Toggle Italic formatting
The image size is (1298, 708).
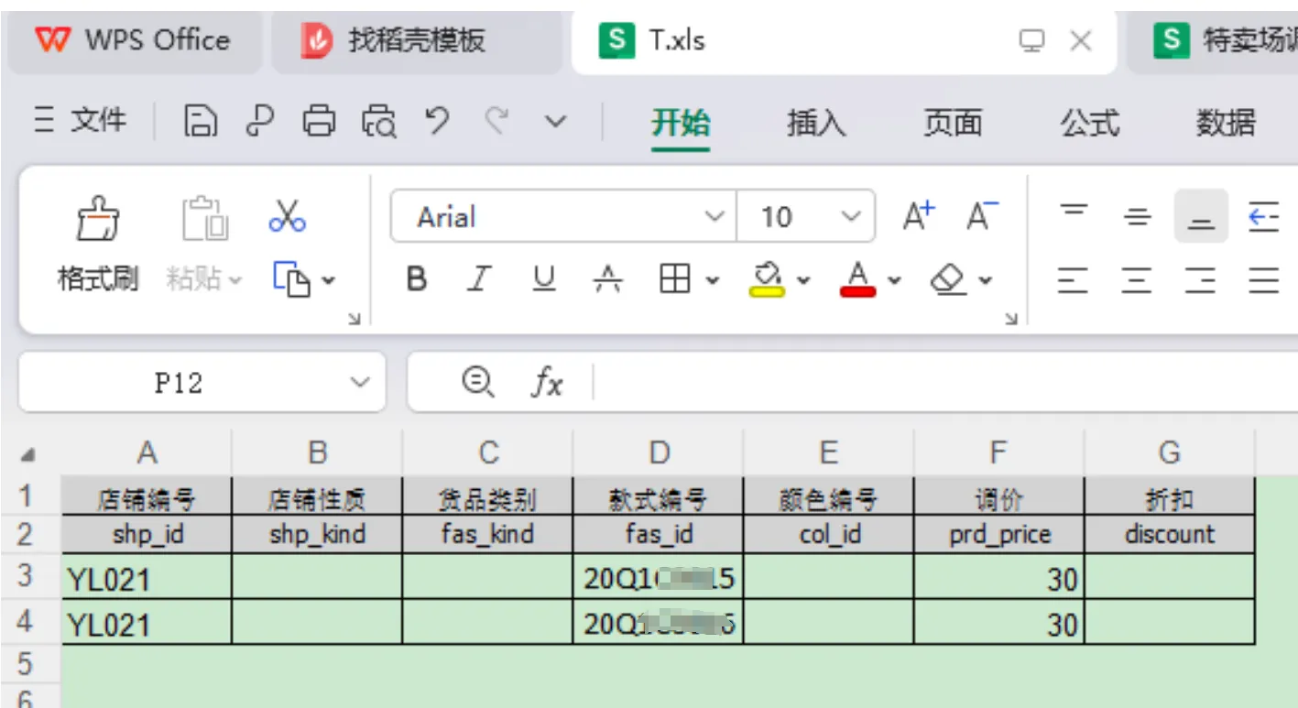coord(479,279)
